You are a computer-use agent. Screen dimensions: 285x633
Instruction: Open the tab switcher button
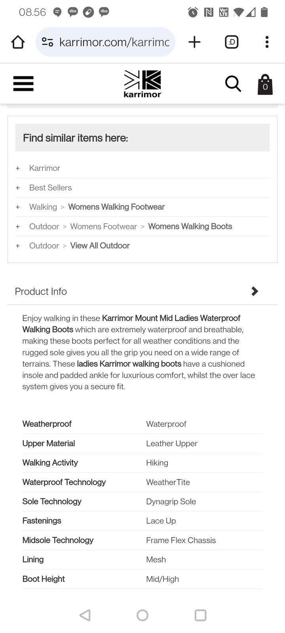pos(232,42)
